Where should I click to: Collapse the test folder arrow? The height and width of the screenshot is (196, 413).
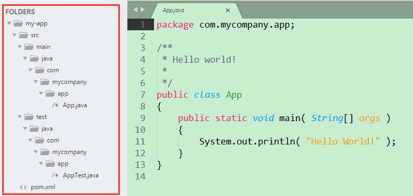(x=20, y=117)
